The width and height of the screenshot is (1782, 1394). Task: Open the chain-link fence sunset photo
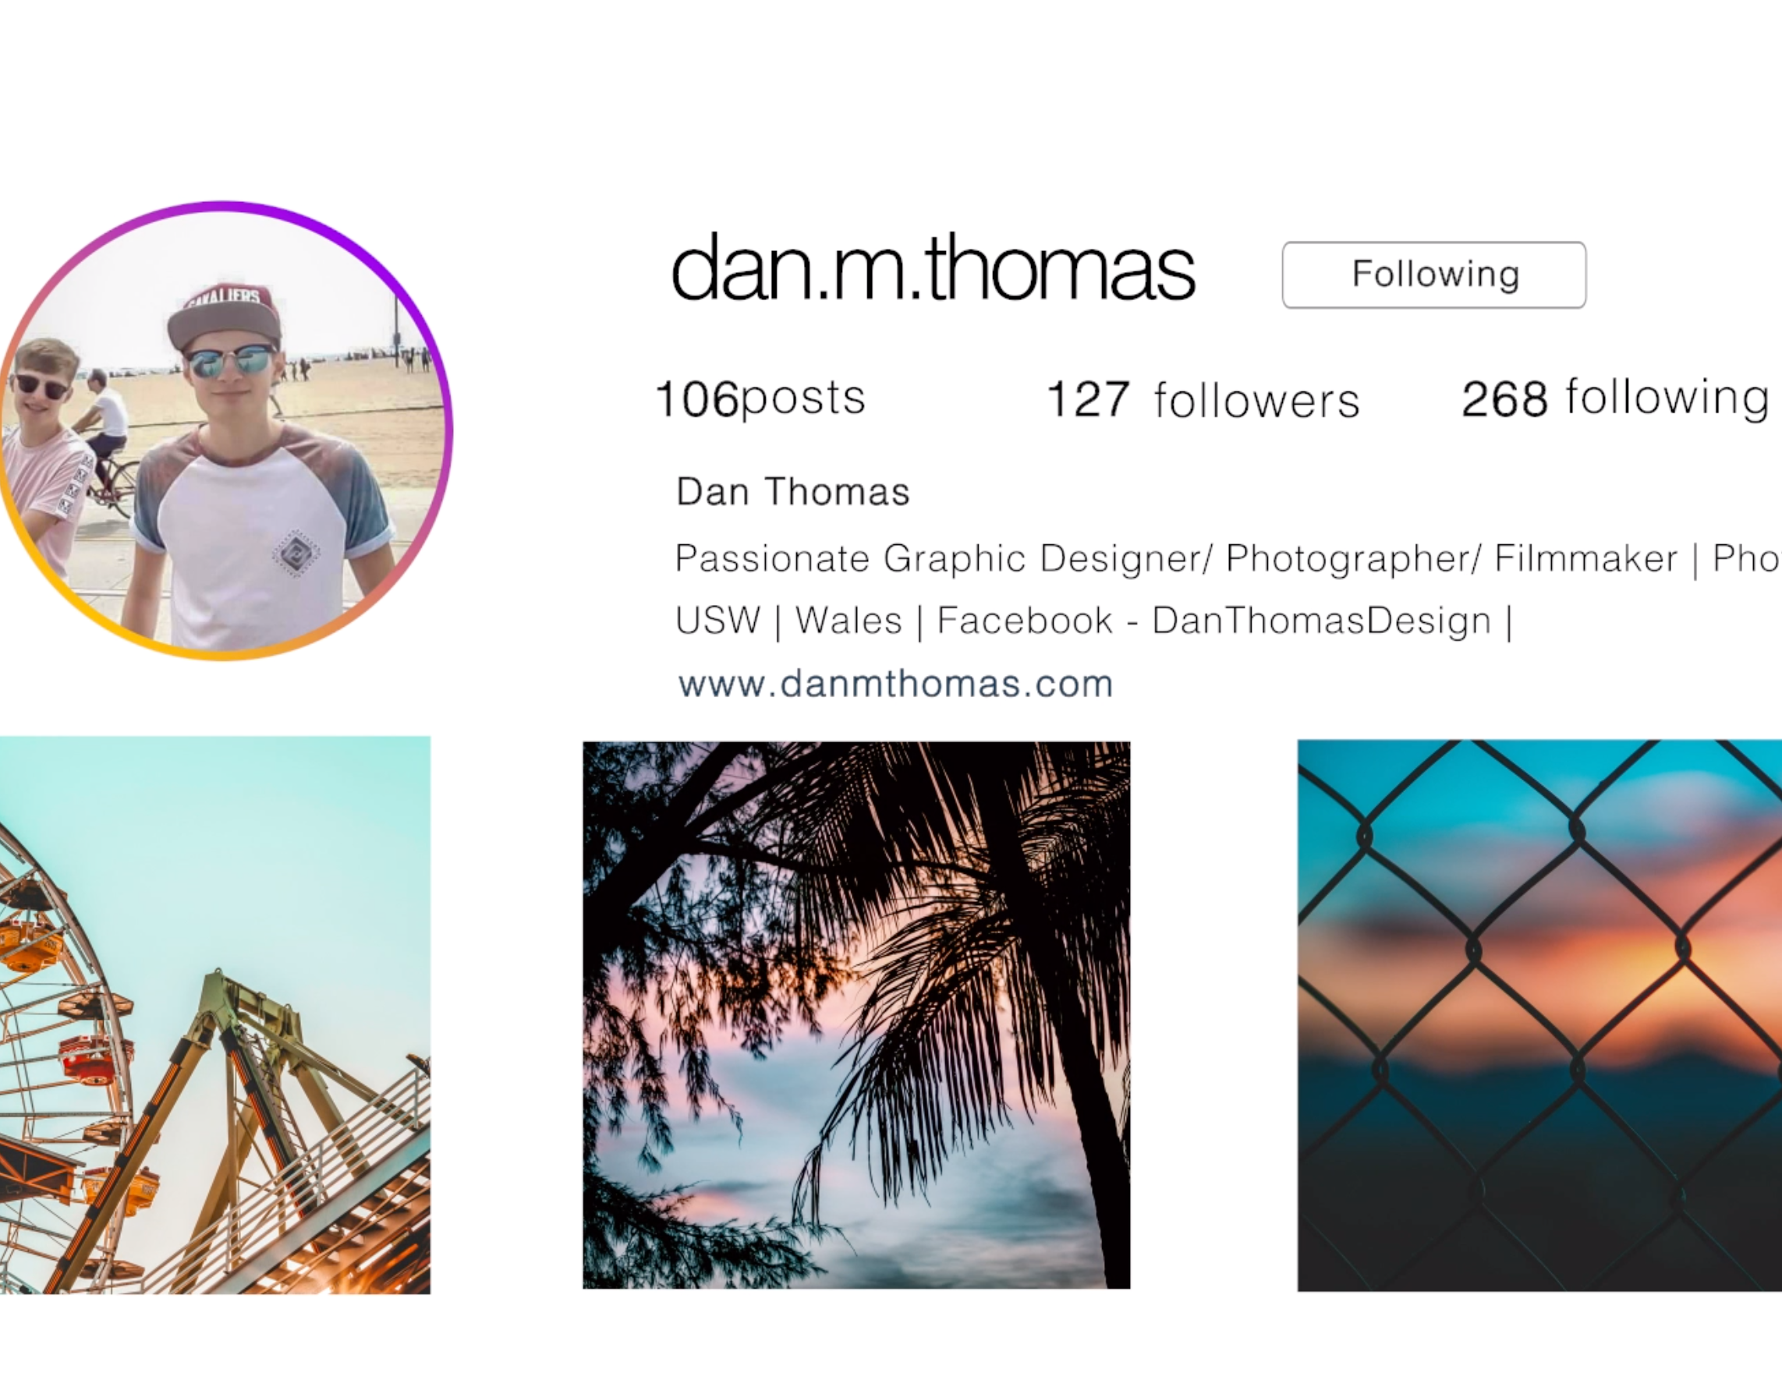(1539, 1014)
